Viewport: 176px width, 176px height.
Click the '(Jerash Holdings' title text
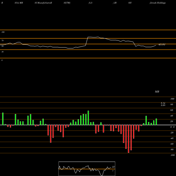point(158,3)
